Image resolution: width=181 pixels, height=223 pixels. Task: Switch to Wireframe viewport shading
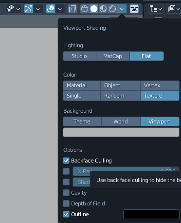click(85, 9)
